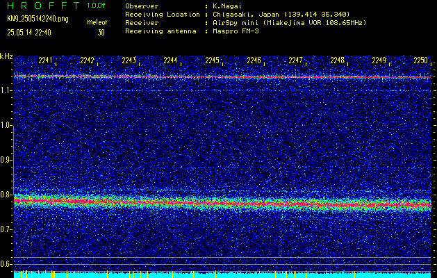
Task: Select the 2245 time marker
Action: 212,60
